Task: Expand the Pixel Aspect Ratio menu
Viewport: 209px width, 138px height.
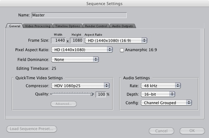Action: tap(82, 50)
